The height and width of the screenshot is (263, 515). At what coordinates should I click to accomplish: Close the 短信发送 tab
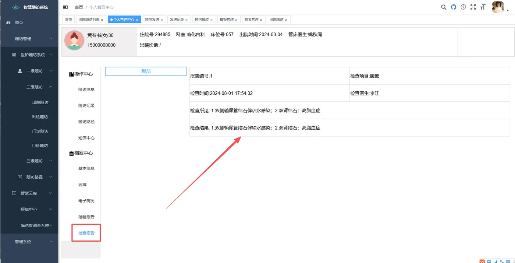click(161, 20)
